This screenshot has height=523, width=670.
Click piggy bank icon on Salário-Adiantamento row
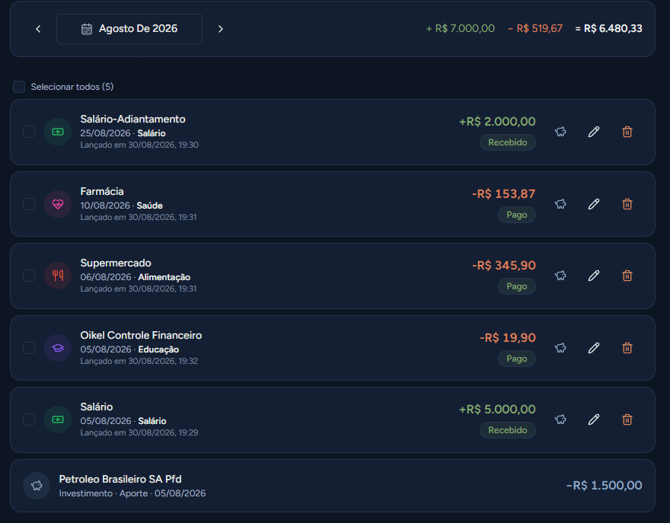click(x=560, y=132)
